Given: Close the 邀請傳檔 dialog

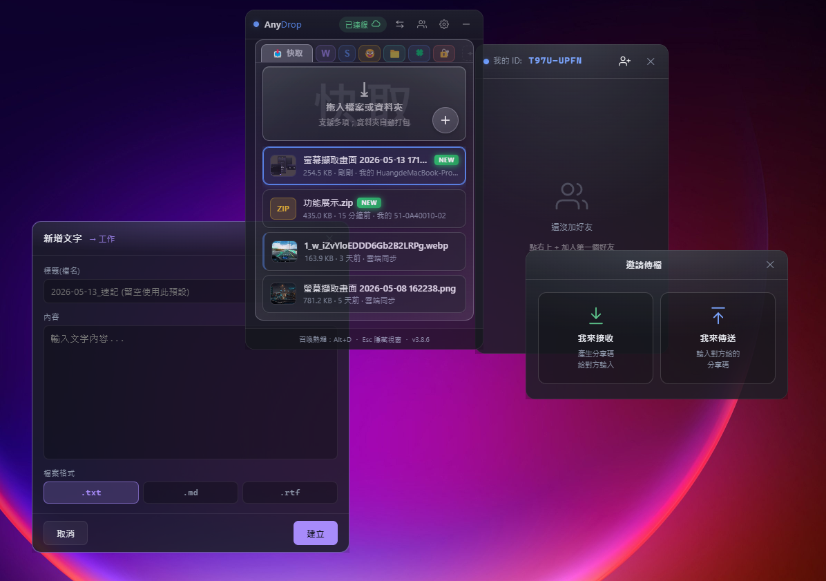Looking at the screenshot, I should pyautogui.click(x=770, y=265).
